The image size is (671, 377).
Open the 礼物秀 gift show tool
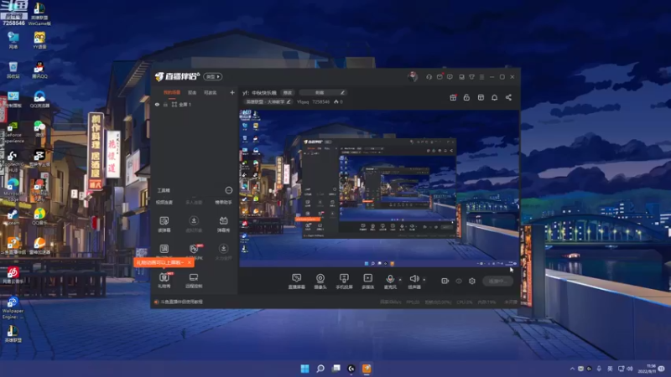(x=164, y=280)
